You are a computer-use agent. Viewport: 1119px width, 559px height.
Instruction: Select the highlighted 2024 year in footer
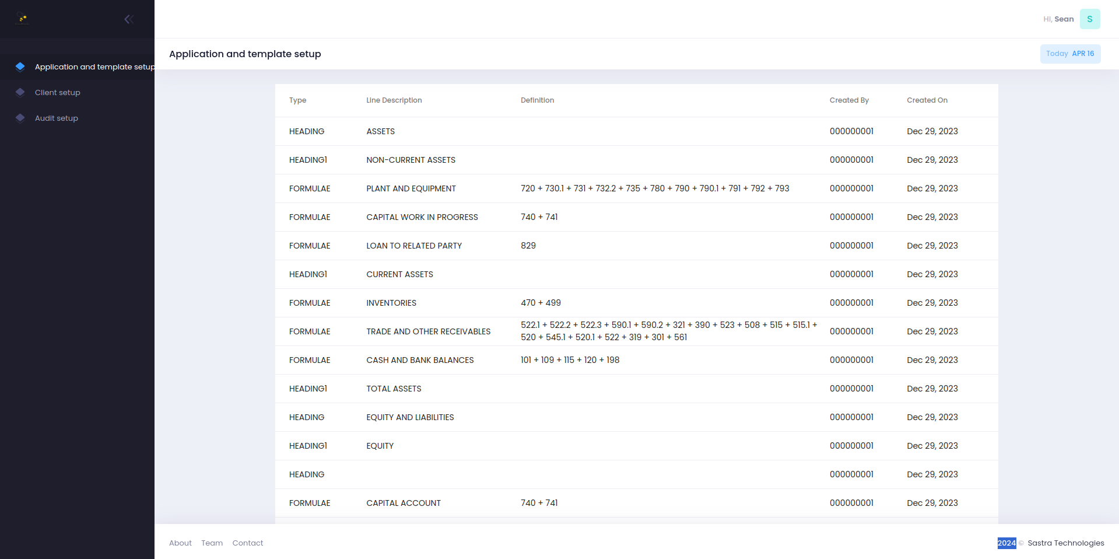click(x=1006, y=543)
